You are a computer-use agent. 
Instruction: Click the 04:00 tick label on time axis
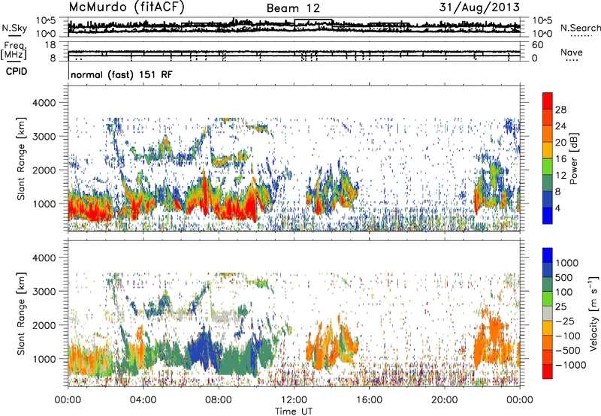point(143,400)
